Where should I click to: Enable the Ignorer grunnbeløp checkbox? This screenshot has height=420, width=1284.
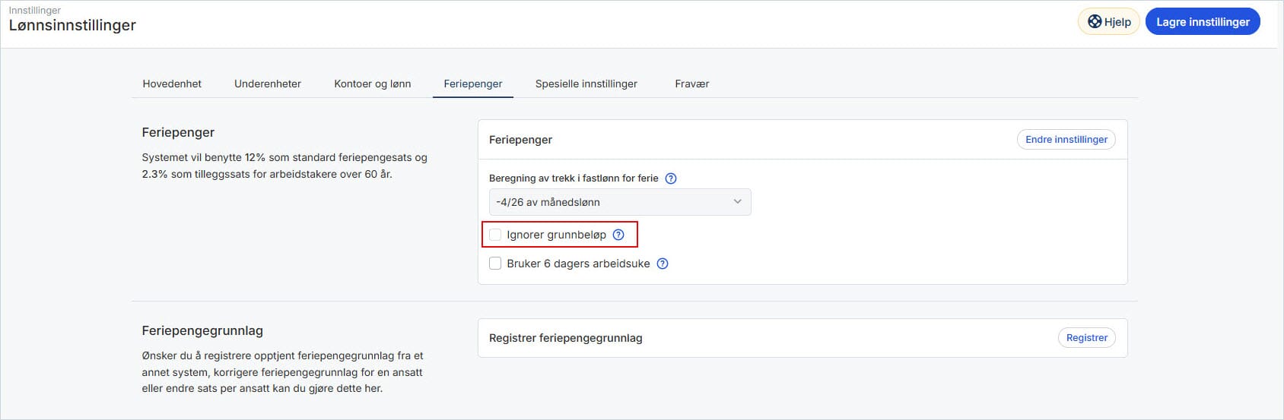click(495, 235)
